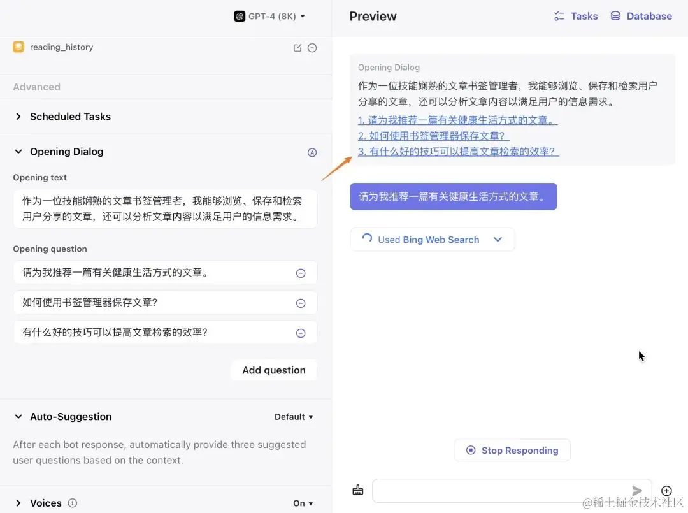Click the plus icon beside chat input
The width and height of the screenshot is (688, 513).
tap(666, 491)
